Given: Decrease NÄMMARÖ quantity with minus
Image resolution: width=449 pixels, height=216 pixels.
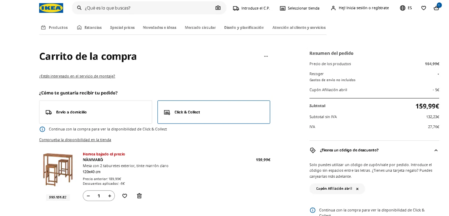Looking at the screenshot, I should [x=88, y=196].
